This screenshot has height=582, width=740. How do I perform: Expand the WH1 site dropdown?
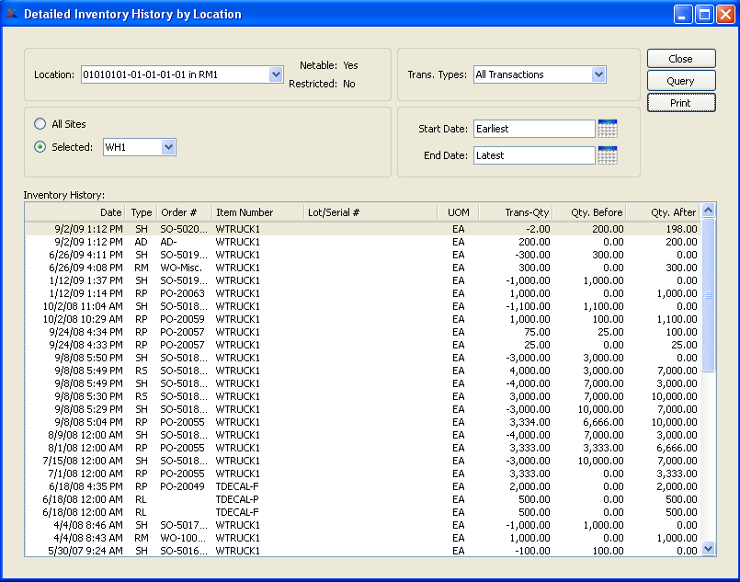[167, 147]
